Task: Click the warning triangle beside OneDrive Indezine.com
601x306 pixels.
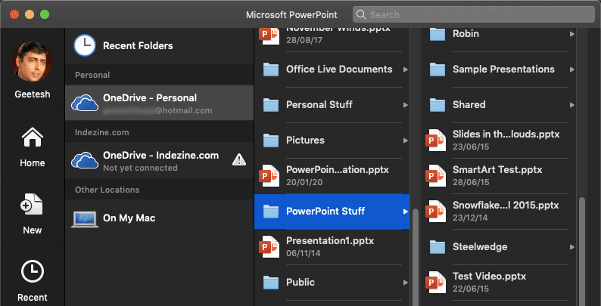Action: 239,159
